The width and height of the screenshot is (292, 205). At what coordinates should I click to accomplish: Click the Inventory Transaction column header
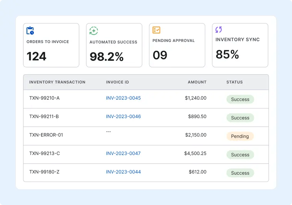click(57, 82)
